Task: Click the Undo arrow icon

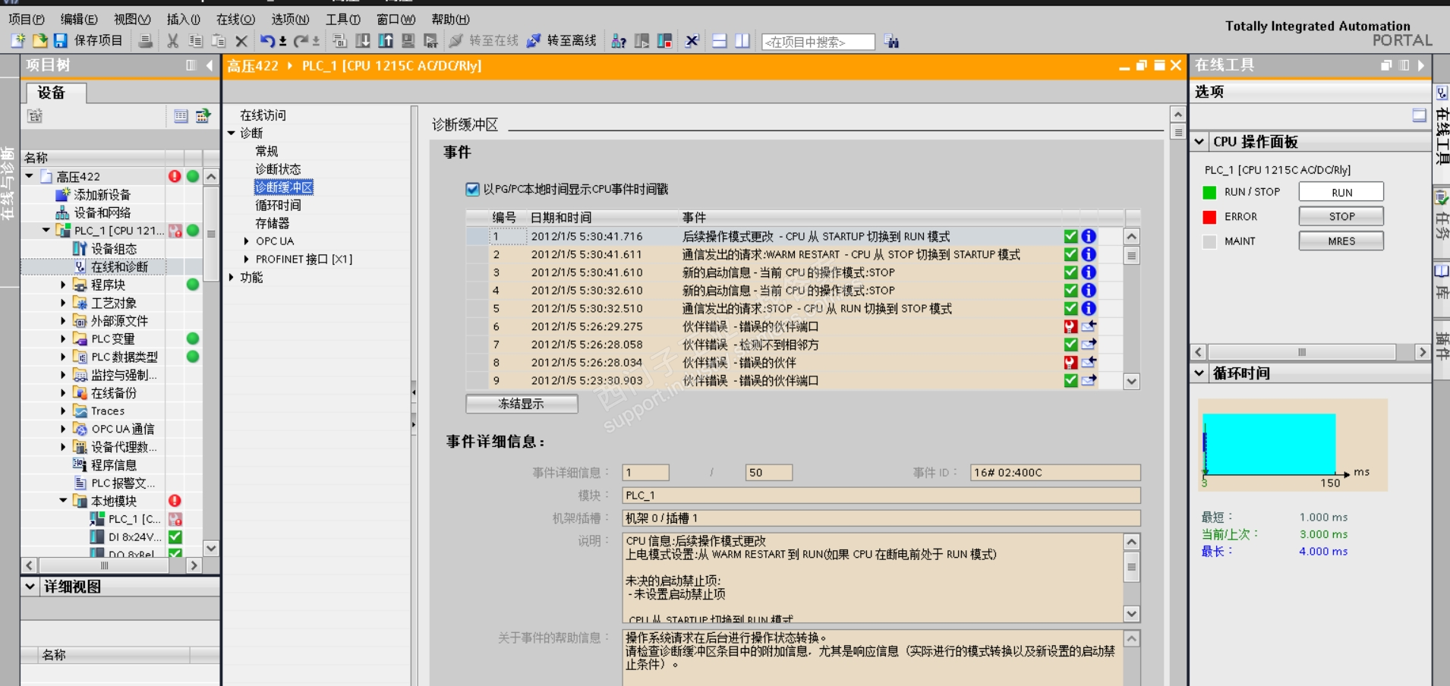Action: (x=267, y=41)
